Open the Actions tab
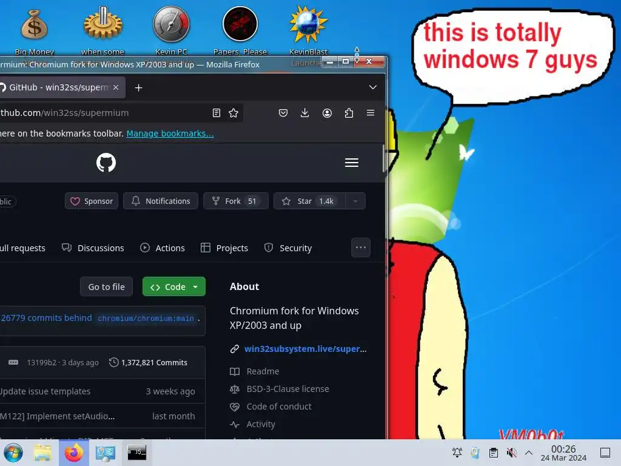 tap(163, 248)
